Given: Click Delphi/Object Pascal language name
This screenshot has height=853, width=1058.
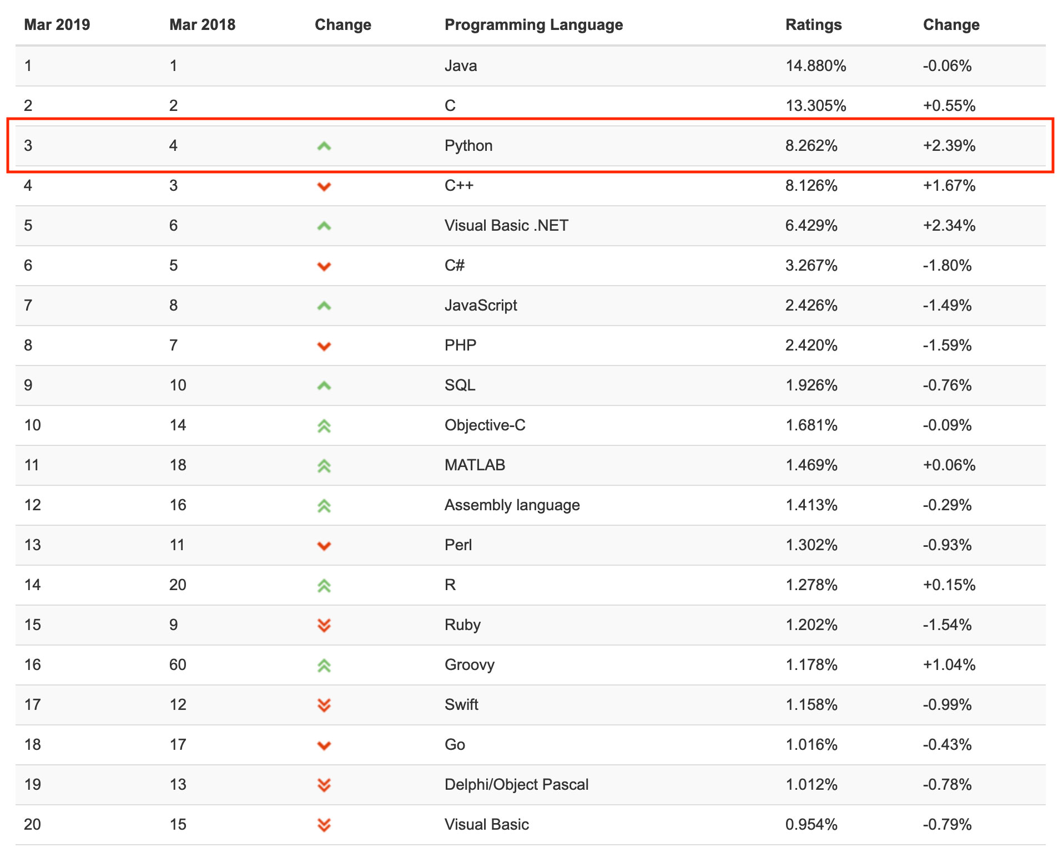Looking at the screenshot, I should [516, 785].
